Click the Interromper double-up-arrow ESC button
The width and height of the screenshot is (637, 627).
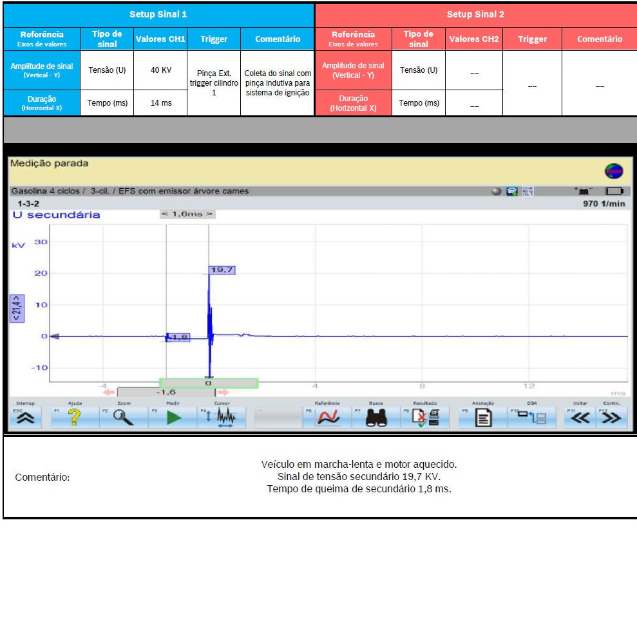click(28, 418)
